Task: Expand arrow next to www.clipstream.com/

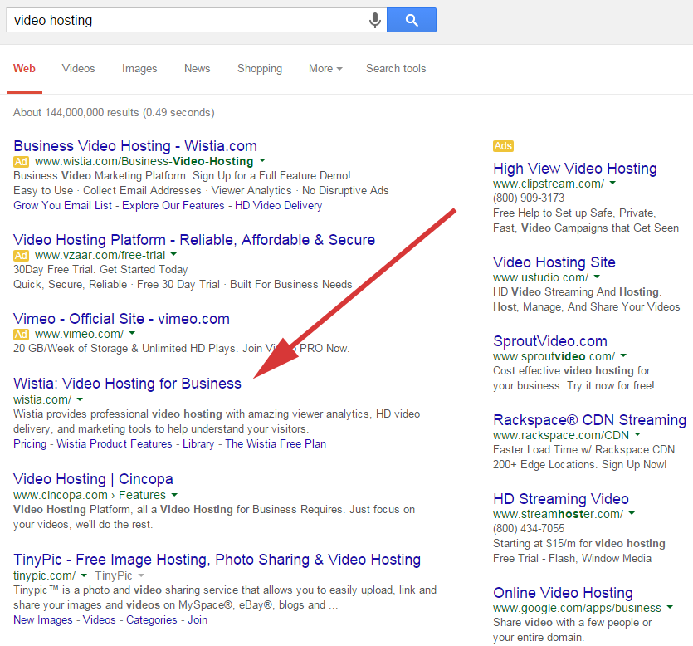Action: pyautogui.click(x=612, y=183)
